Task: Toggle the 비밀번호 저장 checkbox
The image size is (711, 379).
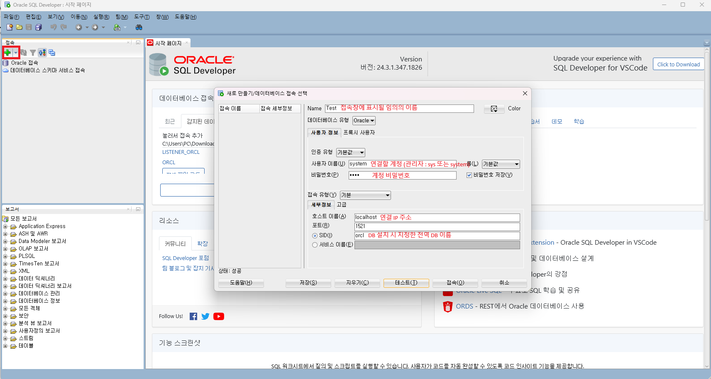Action: click(x=469, y=175)
